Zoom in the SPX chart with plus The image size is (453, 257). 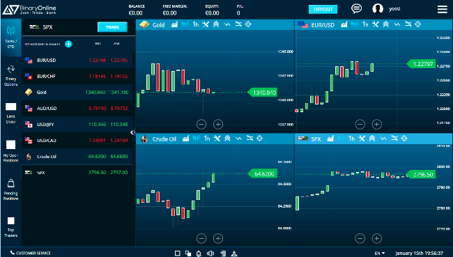(x=376, y=238)
